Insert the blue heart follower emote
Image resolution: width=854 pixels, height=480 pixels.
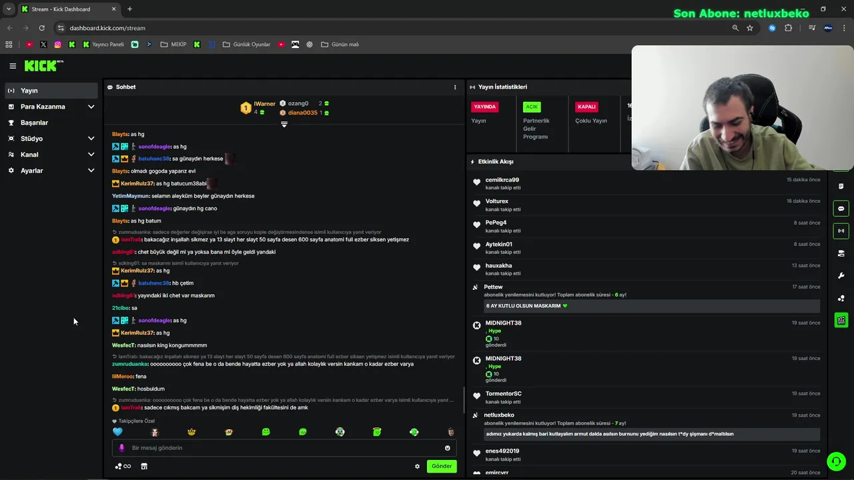pyautogui.click(x=118, y=432)
